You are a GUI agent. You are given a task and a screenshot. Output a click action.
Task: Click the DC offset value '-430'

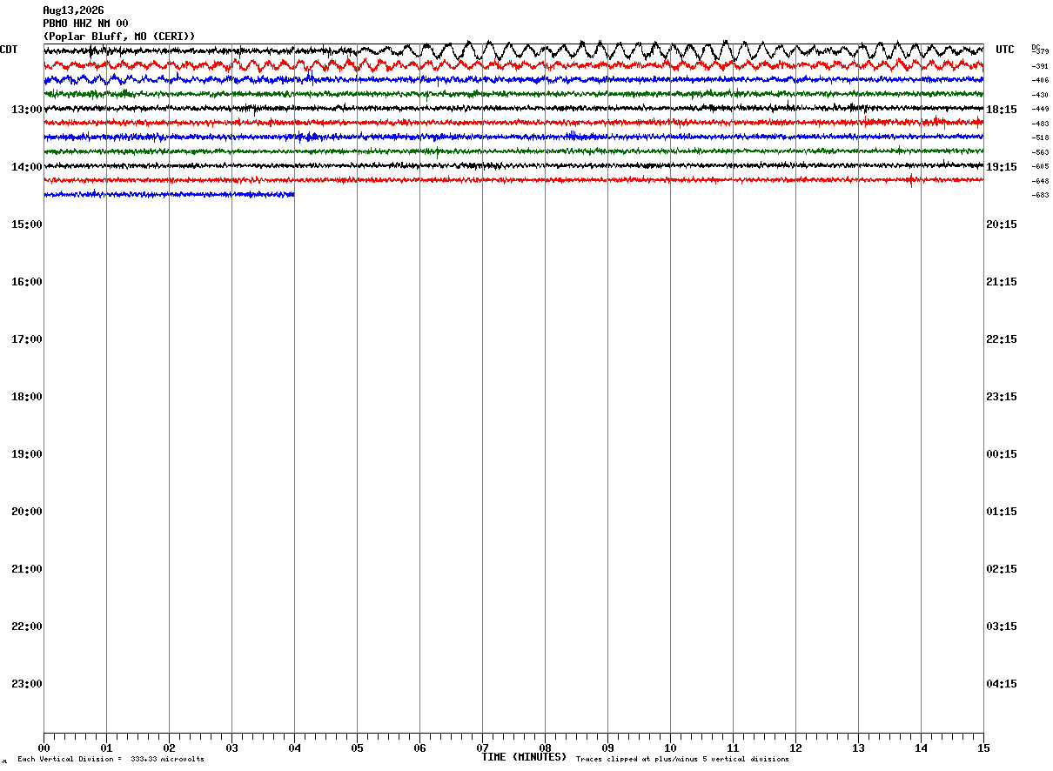1040,95
